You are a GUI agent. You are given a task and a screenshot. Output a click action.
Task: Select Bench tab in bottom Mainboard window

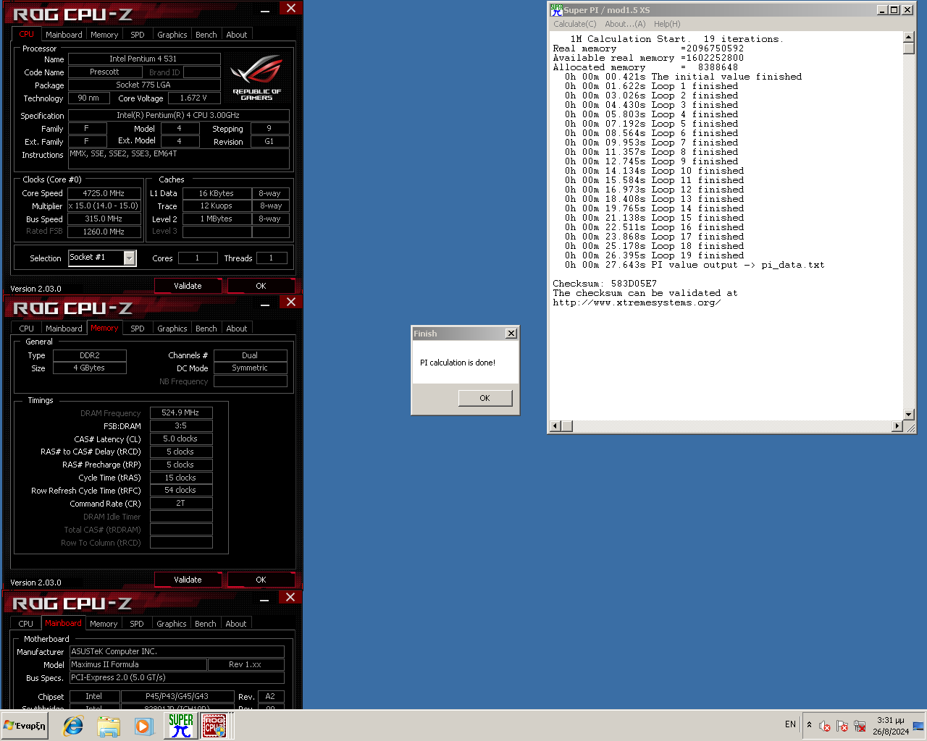click(x=206, y=624)
